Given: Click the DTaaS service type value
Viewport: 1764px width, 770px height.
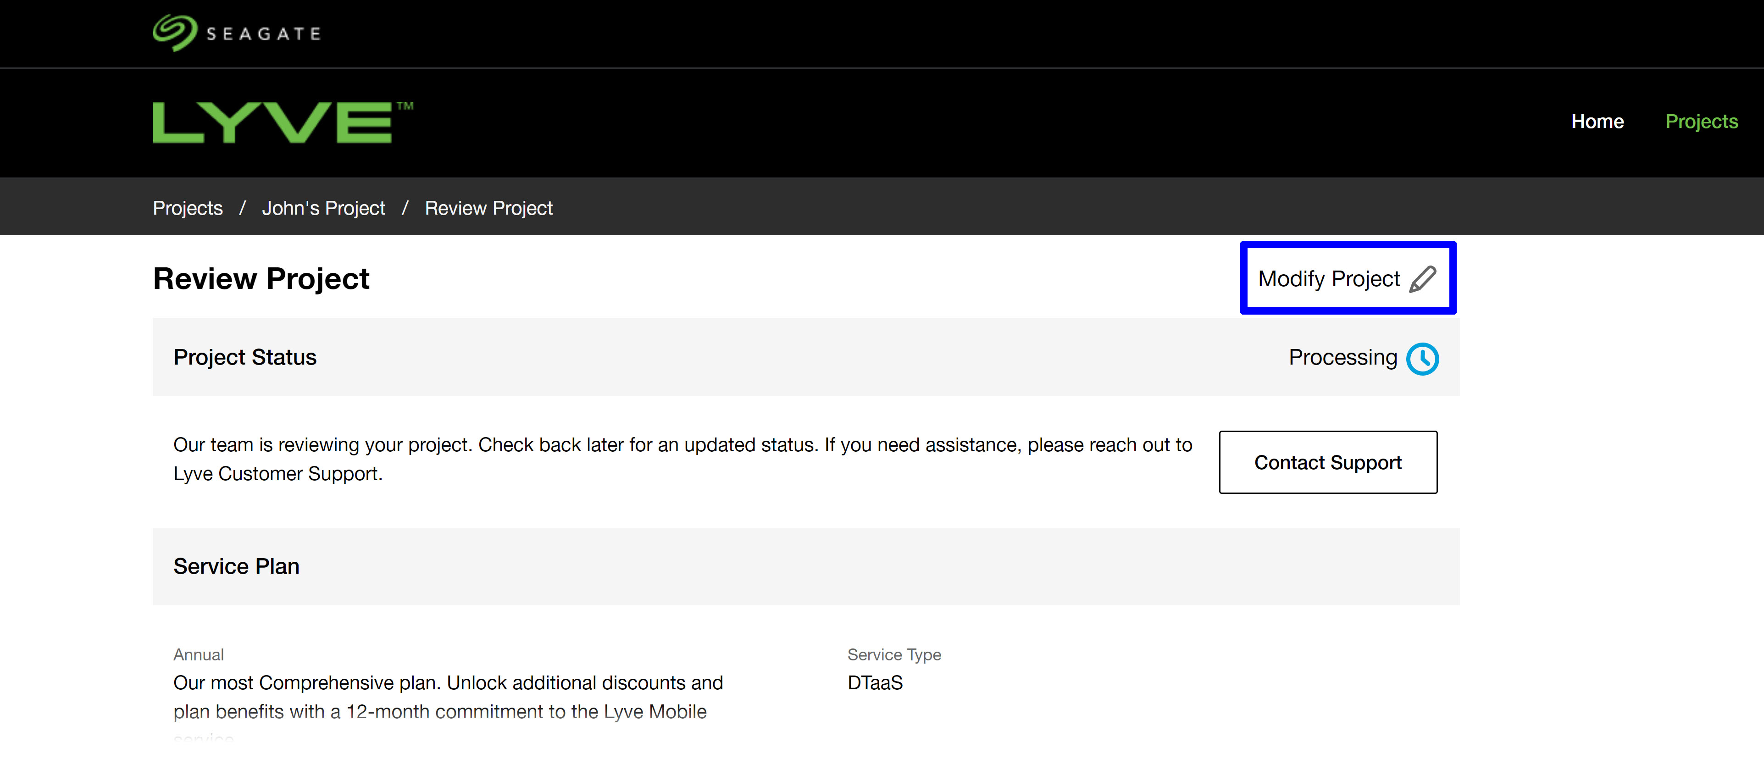Looking at the screenshot, I should point(875,683).
